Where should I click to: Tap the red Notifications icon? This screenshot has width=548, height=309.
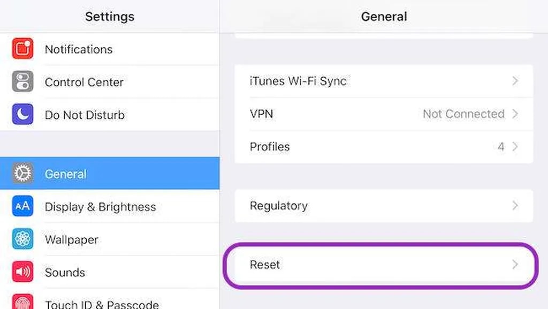[22, 49]
